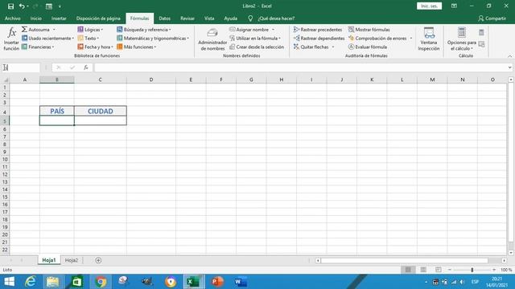Click the Compartir button

[x=492, y=18]
